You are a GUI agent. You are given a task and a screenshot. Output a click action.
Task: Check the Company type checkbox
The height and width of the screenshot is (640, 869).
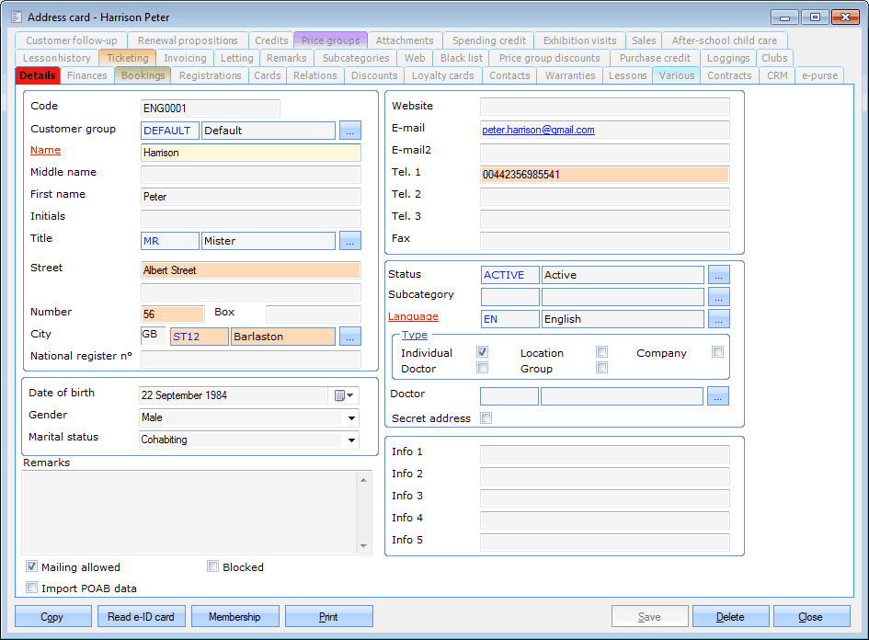717,352
